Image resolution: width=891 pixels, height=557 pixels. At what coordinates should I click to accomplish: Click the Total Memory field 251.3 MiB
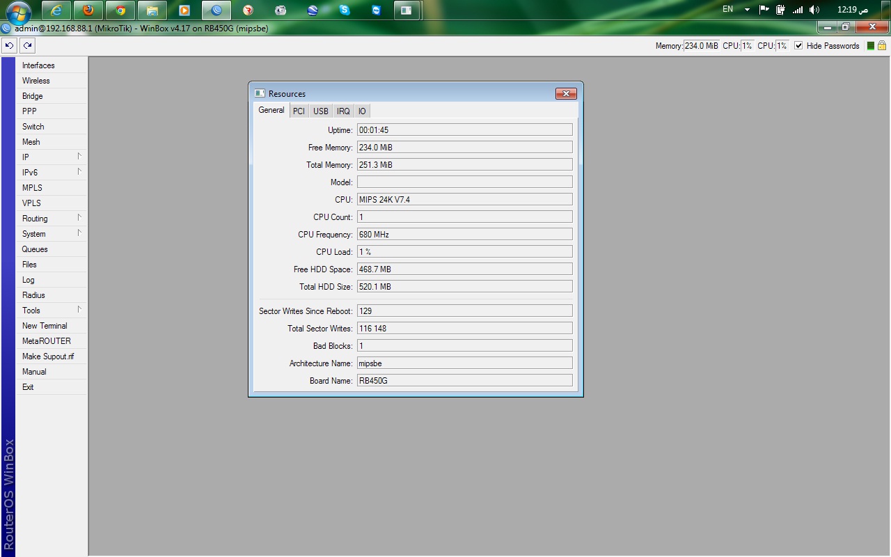pyautogui.click(x=465, y=164)
